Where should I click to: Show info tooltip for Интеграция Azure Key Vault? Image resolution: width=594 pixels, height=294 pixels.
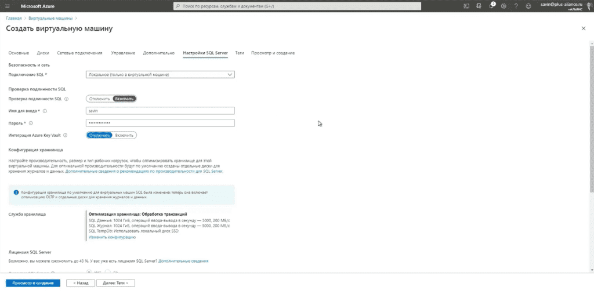pyautogui.click(x=65, y=135)
